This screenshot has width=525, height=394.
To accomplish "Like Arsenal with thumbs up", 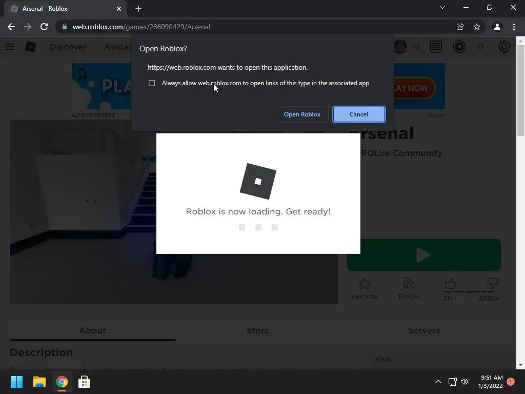I will click(x=450, y=284).
